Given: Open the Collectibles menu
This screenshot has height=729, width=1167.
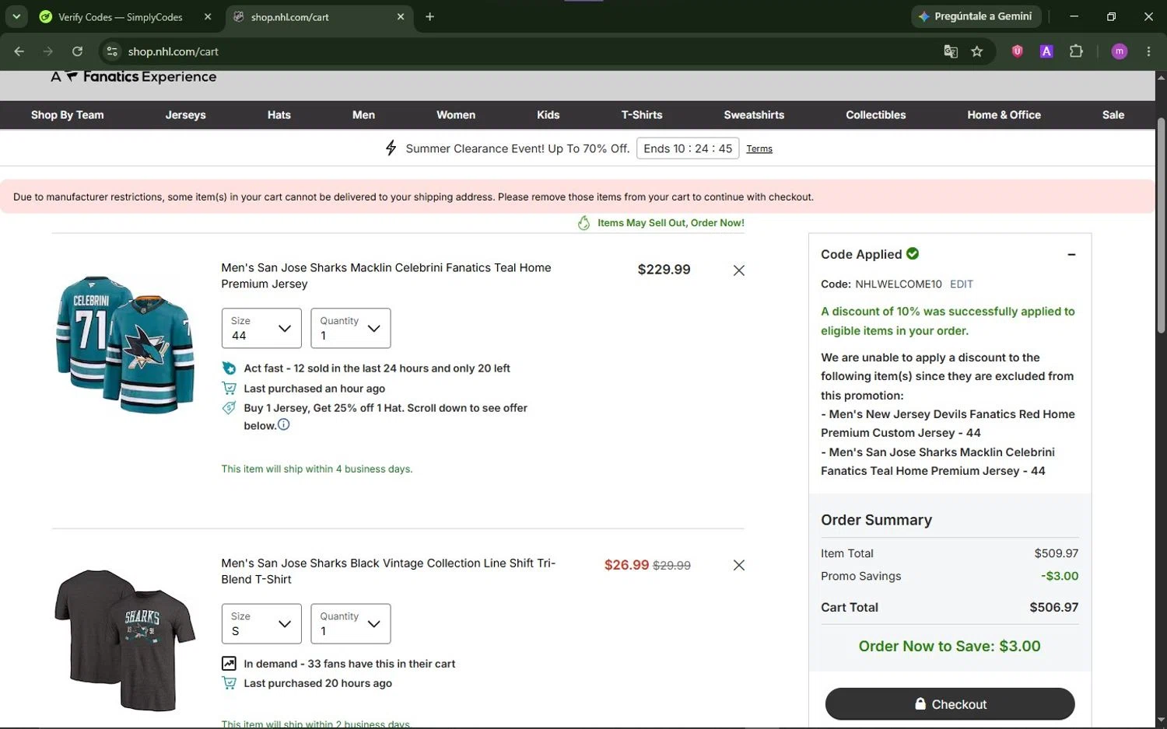Looking at the screenshot, I should pos(875,115).
